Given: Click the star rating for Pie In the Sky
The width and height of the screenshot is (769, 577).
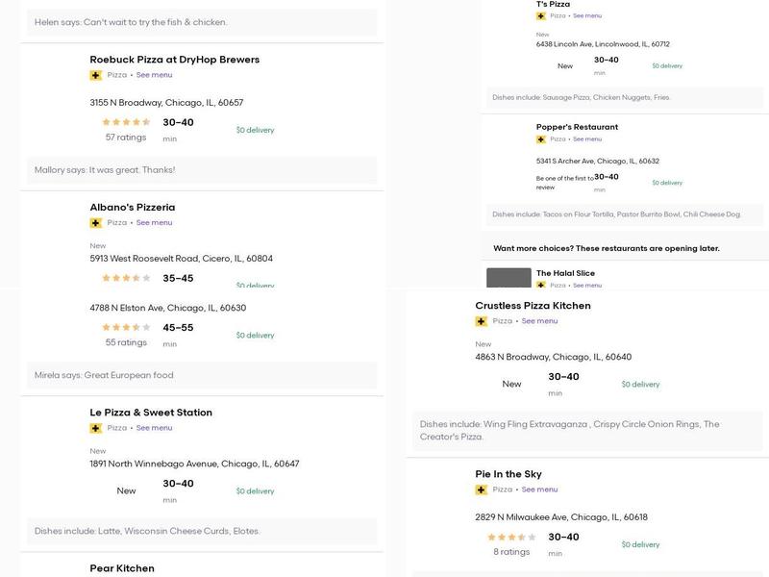Looking at the screenshot, I should [x=511, y=538].
